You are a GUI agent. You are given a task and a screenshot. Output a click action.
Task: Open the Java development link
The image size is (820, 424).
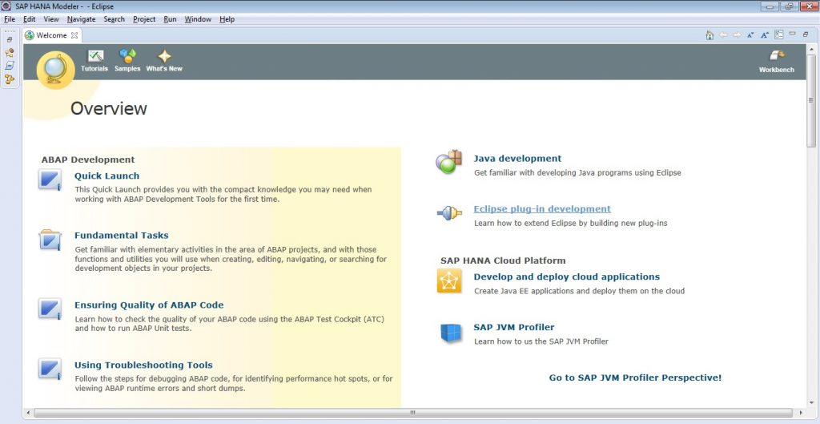click(x=518, y=159)
